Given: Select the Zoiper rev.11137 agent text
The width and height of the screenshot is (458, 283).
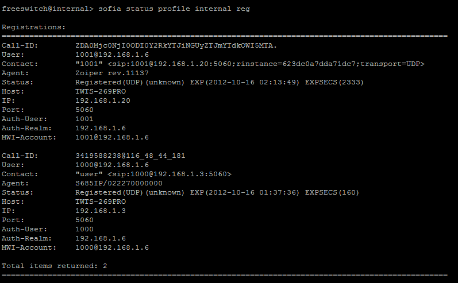Looking at the screenshot, I should [112, 73].
